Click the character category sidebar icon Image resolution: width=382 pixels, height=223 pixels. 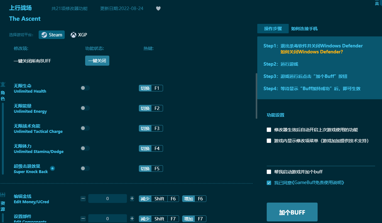[x=3, y=84]
